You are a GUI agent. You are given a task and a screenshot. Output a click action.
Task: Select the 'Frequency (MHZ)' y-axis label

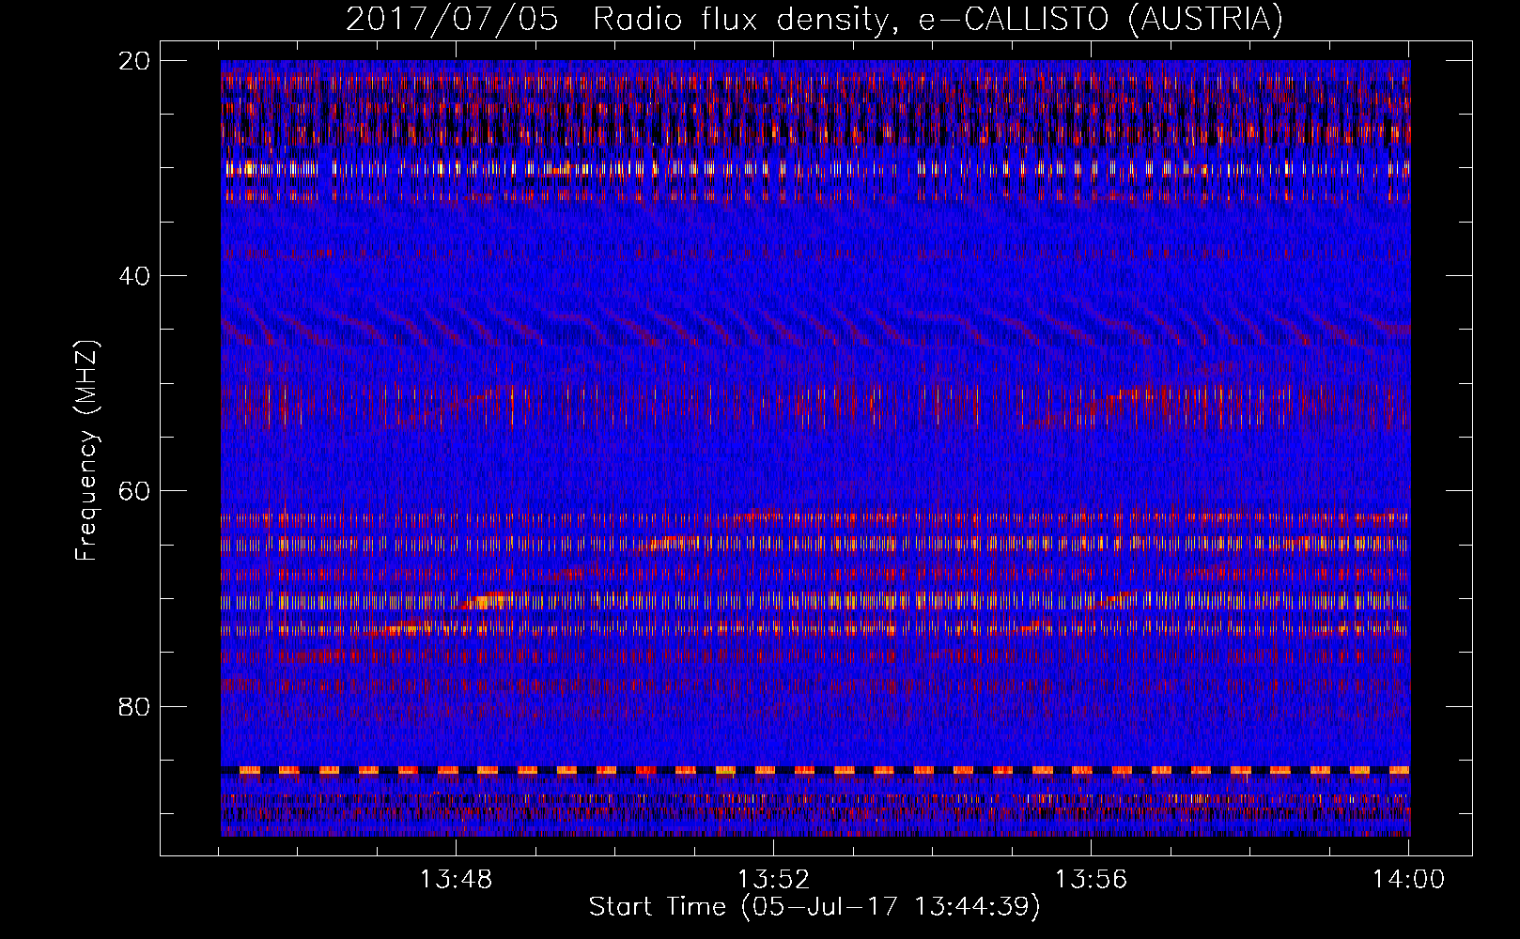[x=86, y=451]
